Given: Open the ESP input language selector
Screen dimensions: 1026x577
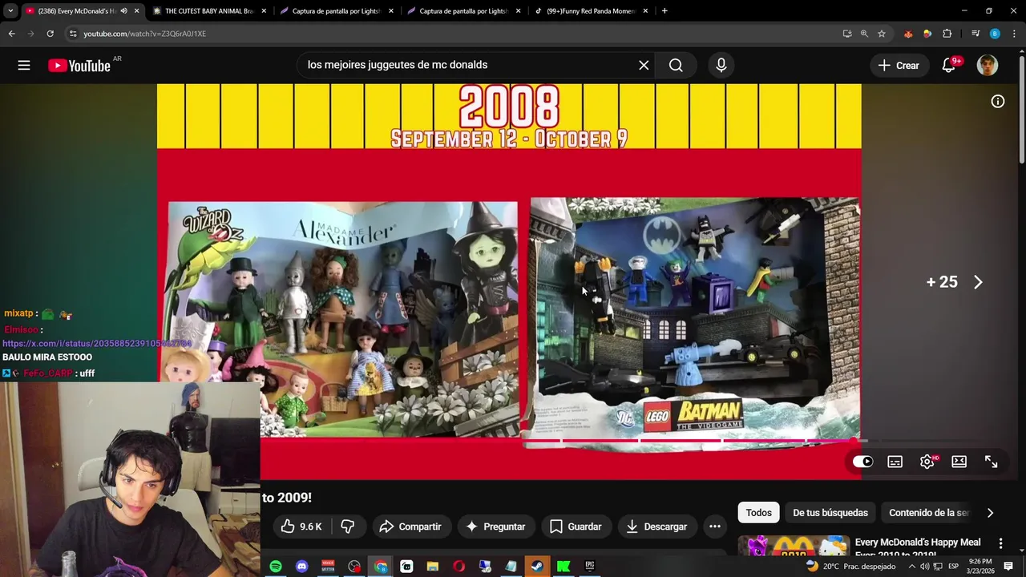Looking at the screenshot, I should click(954, 567).
